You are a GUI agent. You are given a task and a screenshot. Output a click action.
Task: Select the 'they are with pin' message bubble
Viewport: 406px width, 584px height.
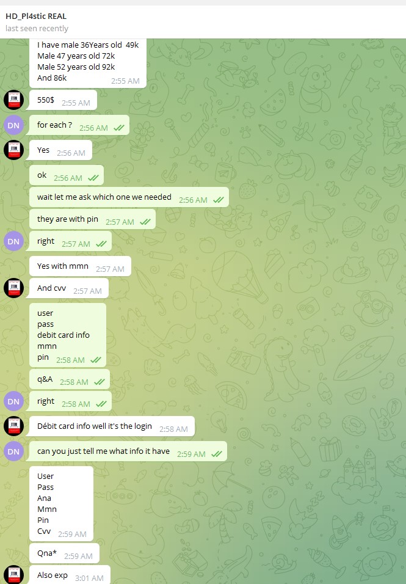click(92, 219)
